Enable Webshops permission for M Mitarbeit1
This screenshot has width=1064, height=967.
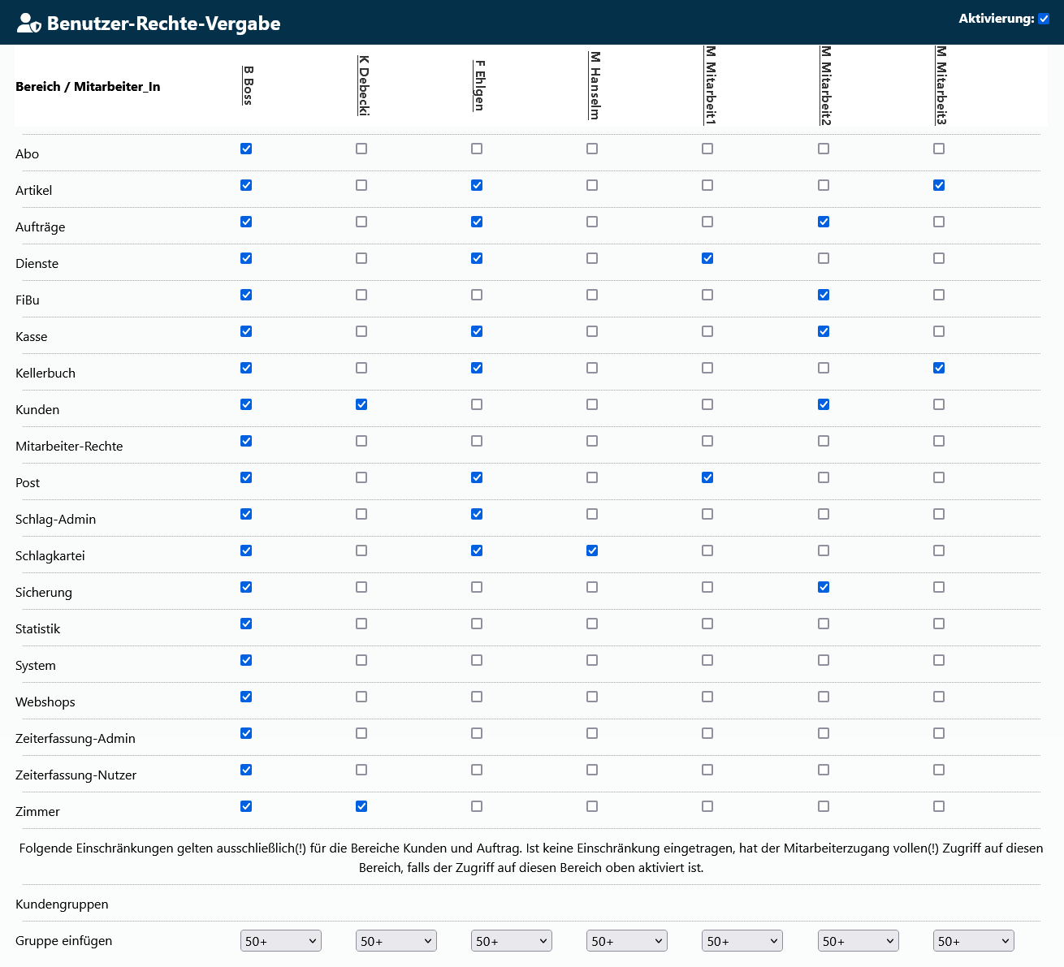pos(707,697)
